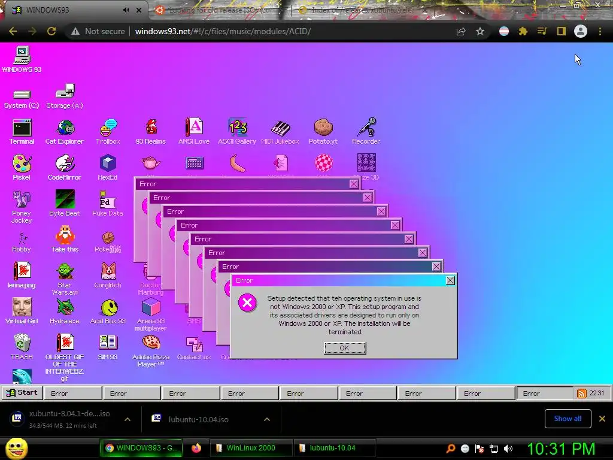Screen dimensions: 613x460
Task: Open the HexEd icon
Action: click(x=108, y=168)
